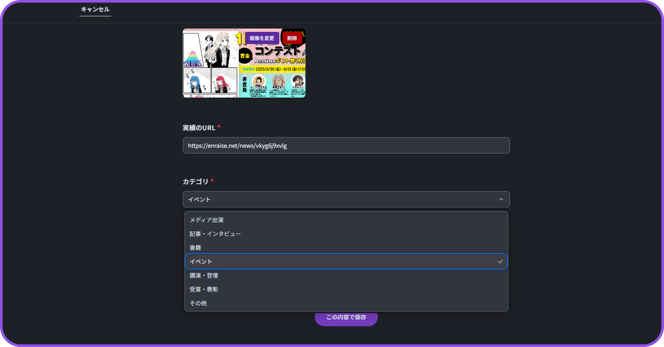Click the 画像を変更 button
The image size is (664, 347).
[x=262, y=38]
